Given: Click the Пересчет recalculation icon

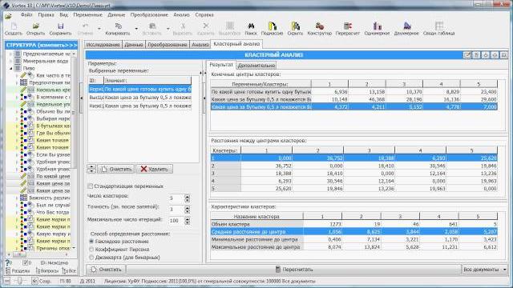Looking at the screenshot, I should [x=348, y=26].
